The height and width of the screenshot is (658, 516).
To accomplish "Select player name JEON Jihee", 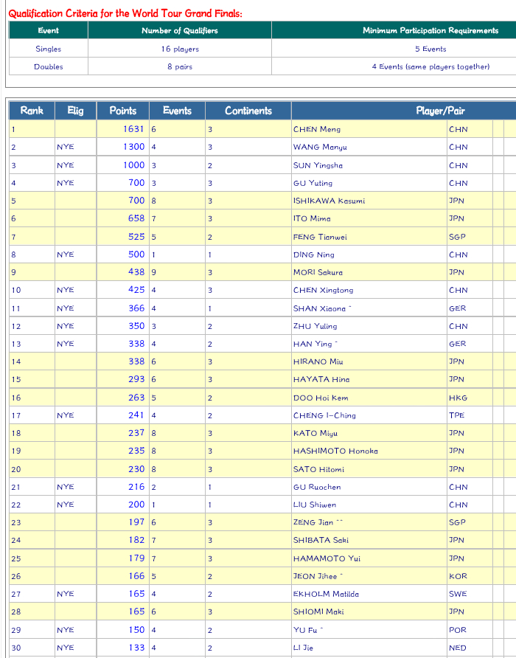I will click(x=315, y=577).
